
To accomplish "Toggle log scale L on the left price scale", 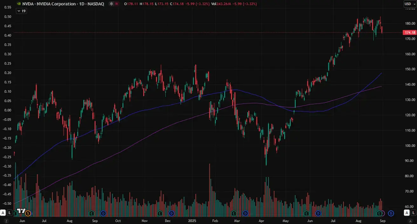I will coord(10,213).
